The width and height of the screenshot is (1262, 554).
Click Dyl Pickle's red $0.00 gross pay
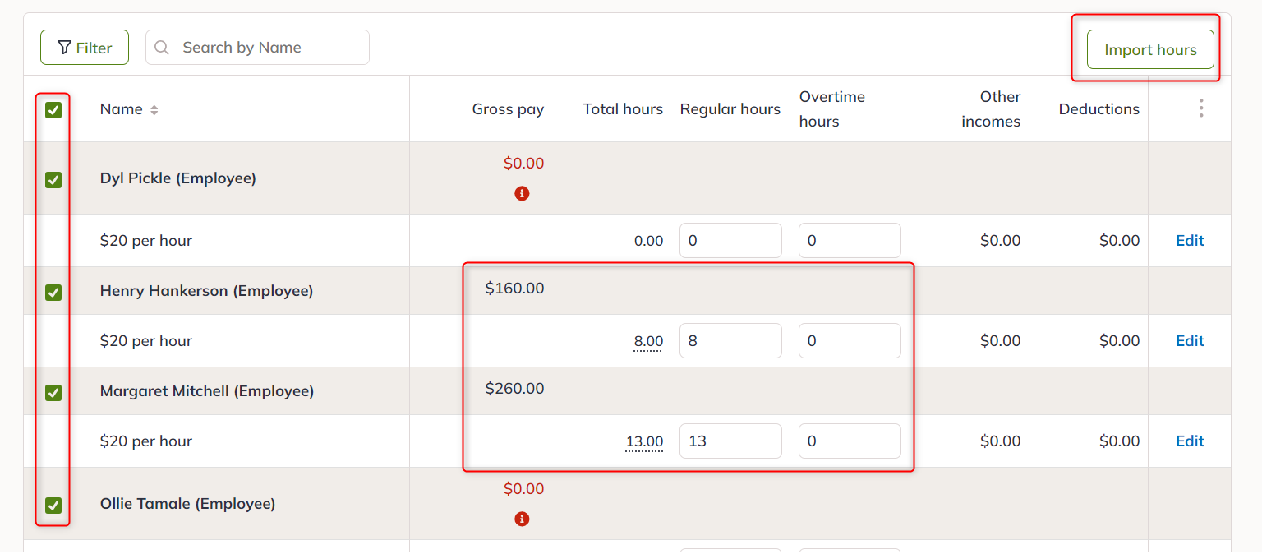[x=523, y=164]
